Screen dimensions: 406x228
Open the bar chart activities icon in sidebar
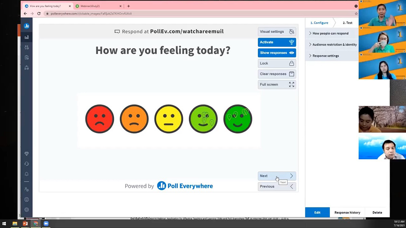(x=27, y=37)
